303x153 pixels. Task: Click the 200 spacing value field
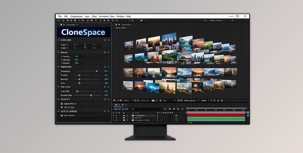77,63
